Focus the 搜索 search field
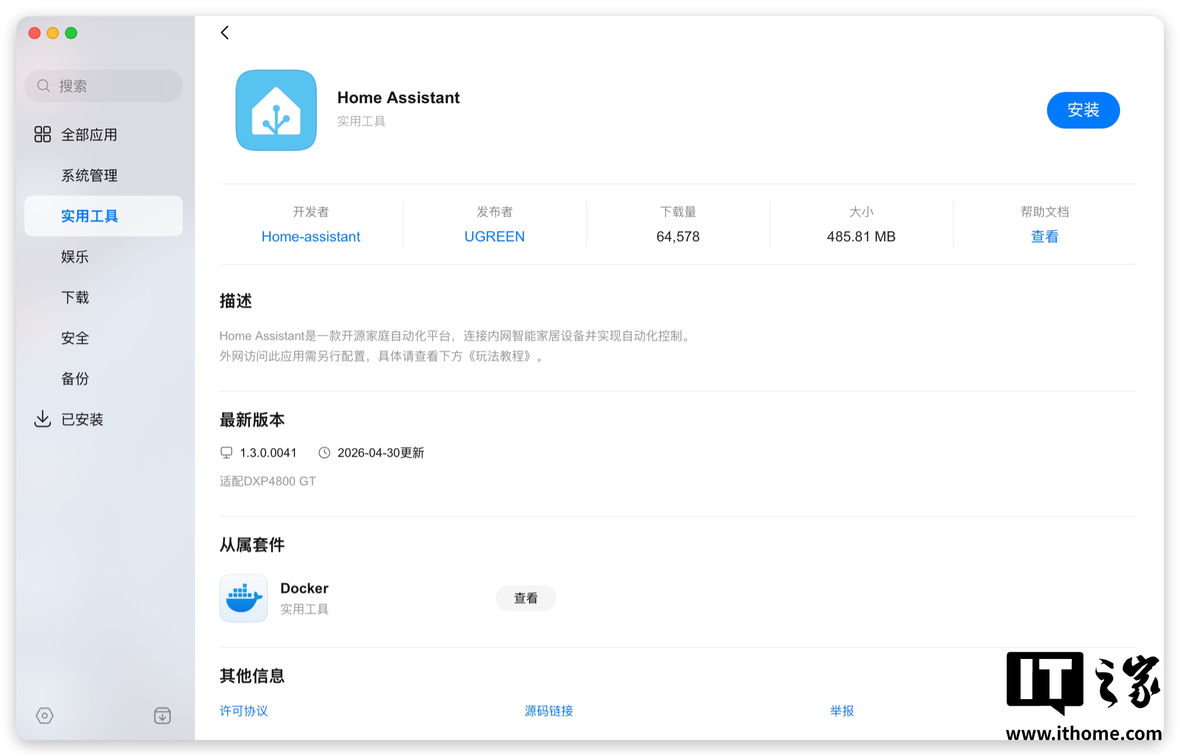 pyautogui.click(x=104, y=86)
